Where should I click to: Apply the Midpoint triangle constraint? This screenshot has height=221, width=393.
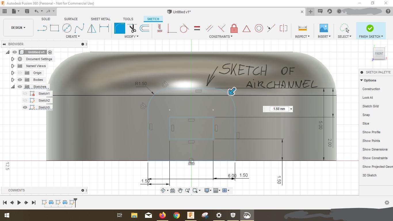click(x=246, y=28)
